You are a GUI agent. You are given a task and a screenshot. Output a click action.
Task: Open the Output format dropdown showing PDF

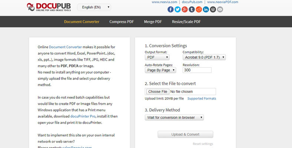(157, 57)
